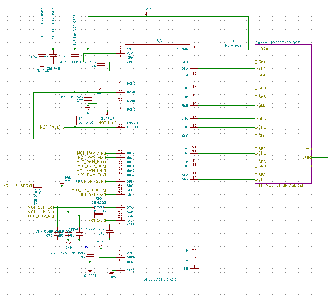Click unconnected FB pin 1 of U5
This screenshot has width=328, height=296.
coord(194,268)
